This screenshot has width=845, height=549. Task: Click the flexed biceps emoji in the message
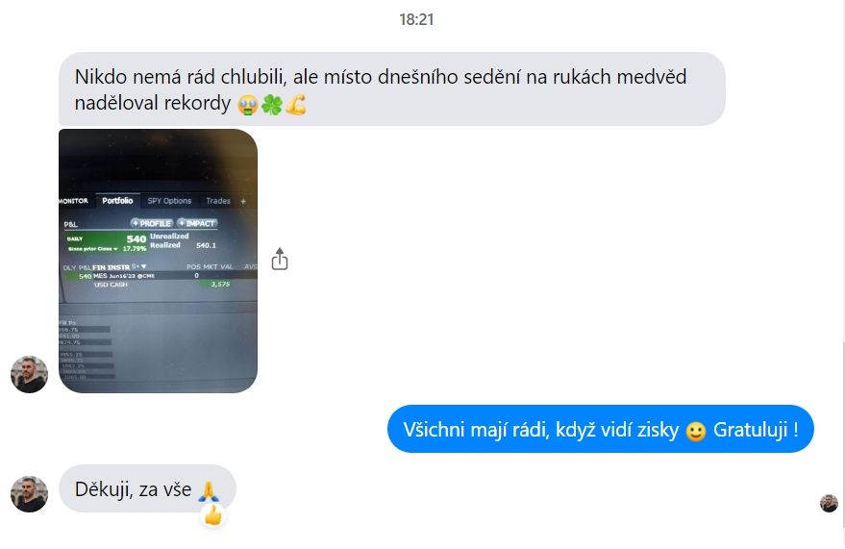point(296,105)
